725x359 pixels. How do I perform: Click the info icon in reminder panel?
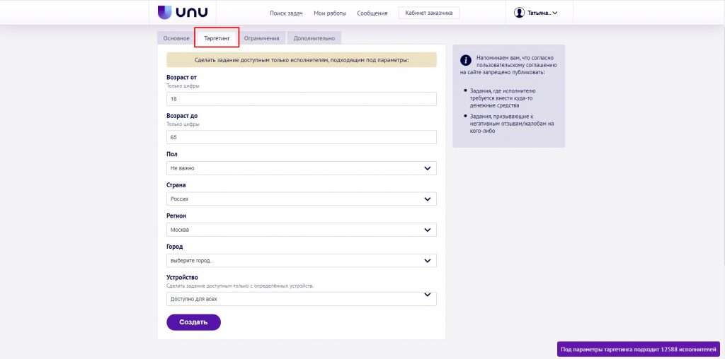(x=466, y=61)
